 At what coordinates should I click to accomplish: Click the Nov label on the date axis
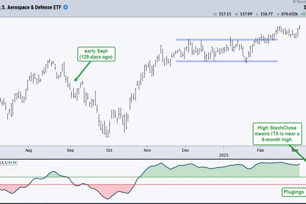pyautogui.click(x=148, y=150)
